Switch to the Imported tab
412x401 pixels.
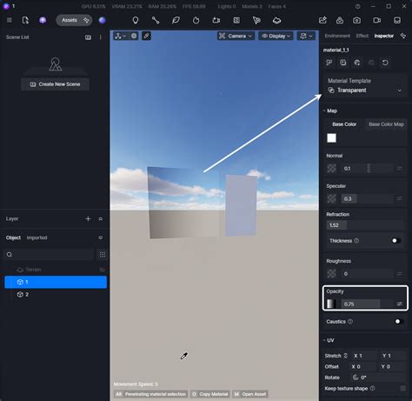pyautogui.click(x=37, y=237)
